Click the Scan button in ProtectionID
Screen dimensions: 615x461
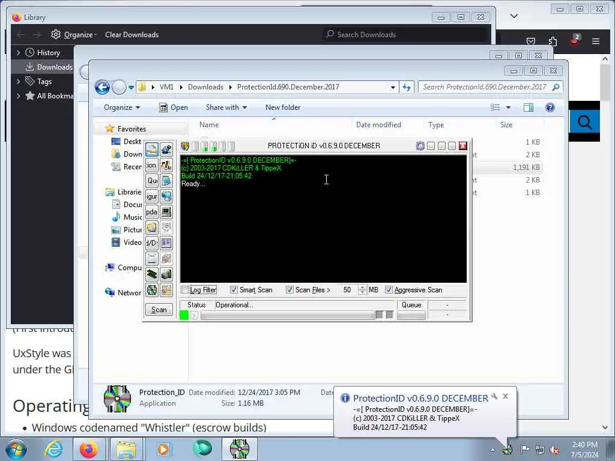[x=159, y=310]
